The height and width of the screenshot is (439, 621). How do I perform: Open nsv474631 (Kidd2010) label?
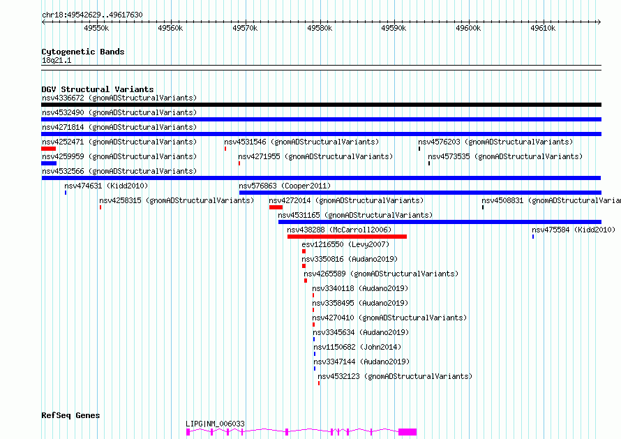pos(106,186)
